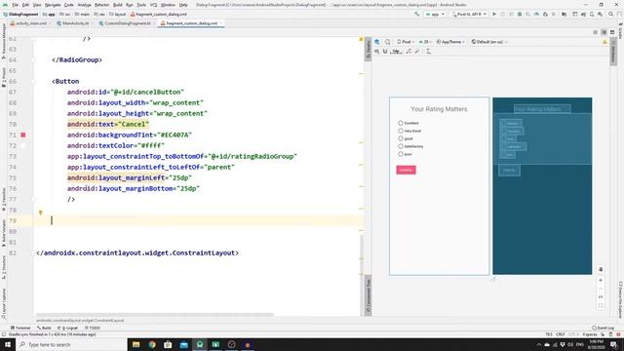
Task: Click the Build tool window button
Action: (x=44, y=328)
